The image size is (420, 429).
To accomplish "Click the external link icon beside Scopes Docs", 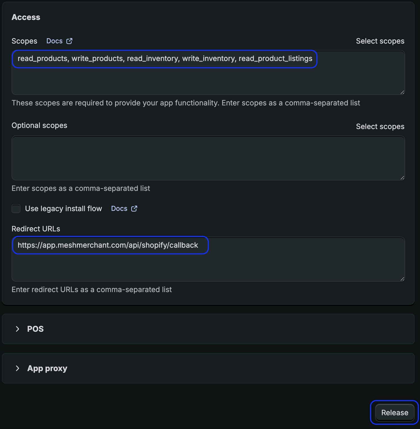I will coord(69,41).
